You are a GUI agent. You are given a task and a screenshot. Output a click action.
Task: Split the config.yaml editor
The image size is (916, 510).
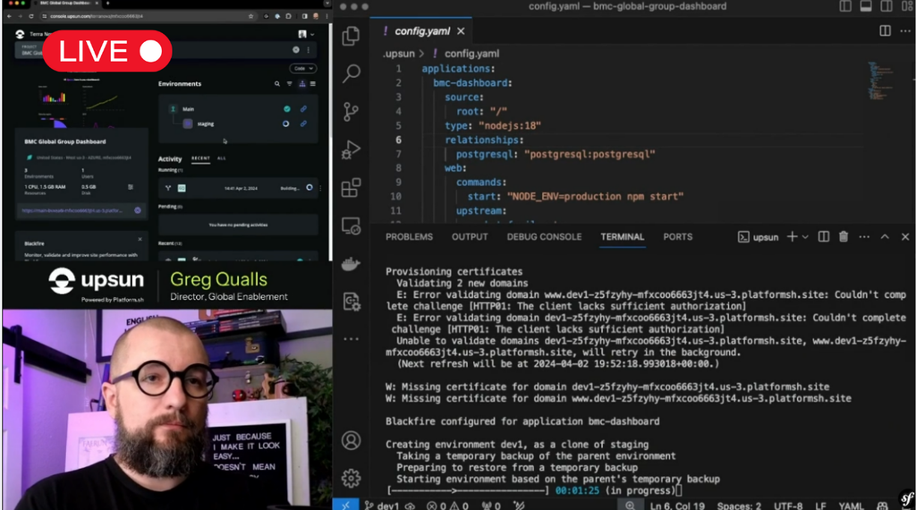(x=885, y=30)
